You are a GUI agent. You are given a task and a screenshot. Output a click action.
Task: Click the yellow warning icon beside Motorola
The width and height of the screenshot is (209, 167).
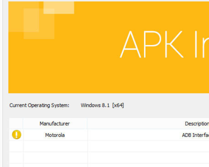pyautogui.click(x=17, y=134)
